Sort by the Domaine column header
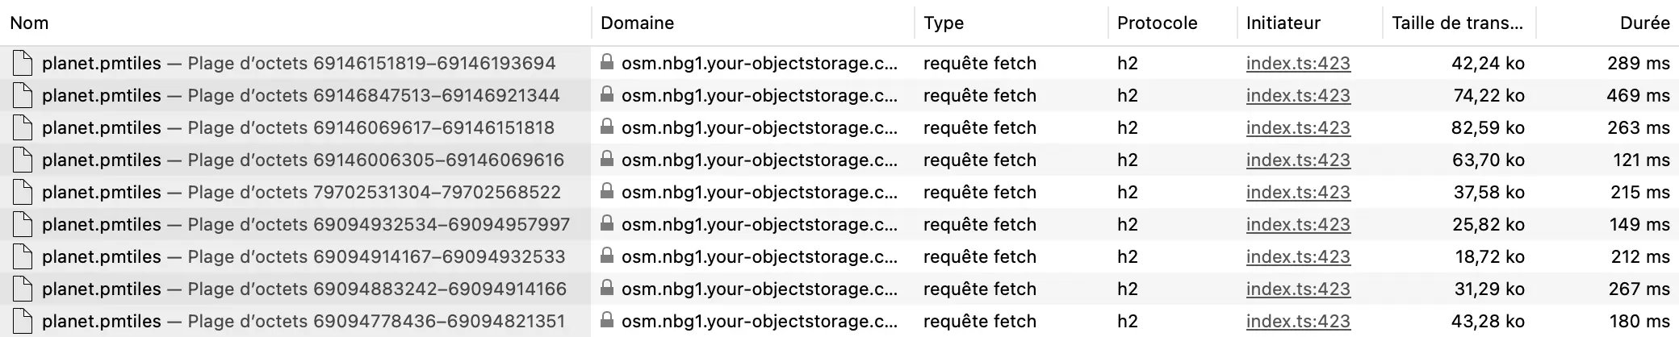Screen dimensions: 1679x337 (x=637, y=23)
